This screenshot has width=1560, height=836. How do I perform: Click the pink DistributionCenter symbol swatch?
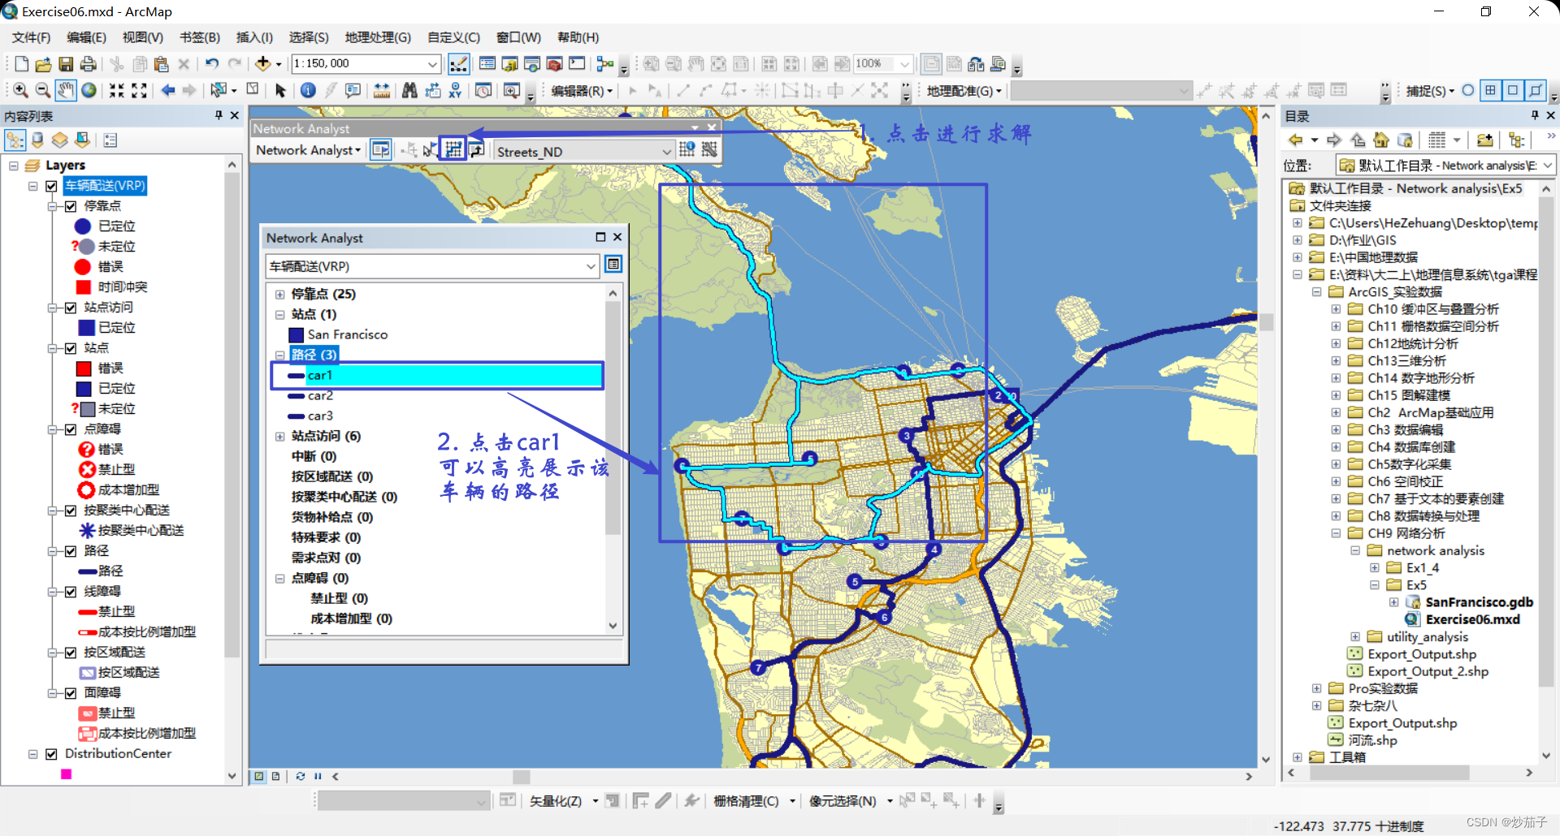67,774
